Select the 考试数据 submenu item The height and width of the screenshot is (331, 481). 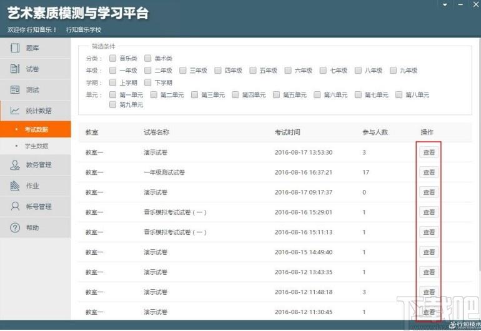tap(35, 129)
